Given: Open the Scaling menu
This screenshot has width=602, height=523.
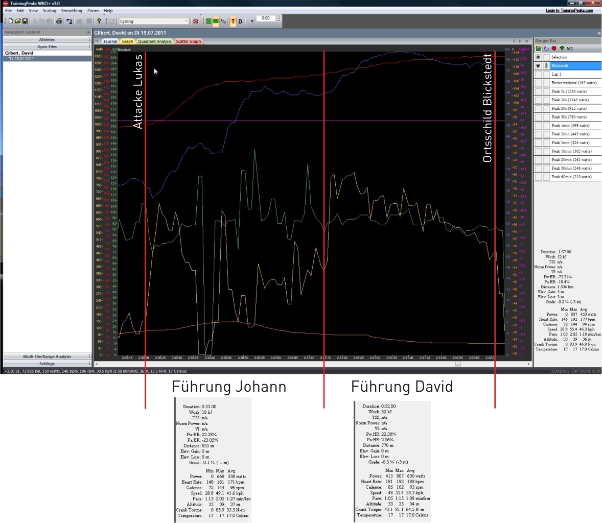Looking at the screenshot, I should [49, 11].
